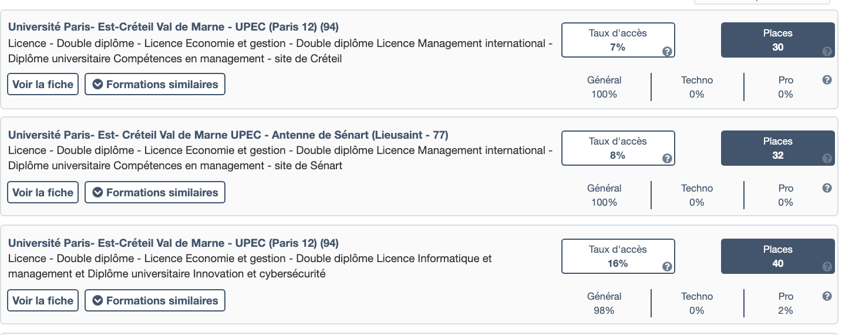Click help icon in Places 30 box
Image resolution: width=842 pixels, height=335 pixels.
(827, 51)
